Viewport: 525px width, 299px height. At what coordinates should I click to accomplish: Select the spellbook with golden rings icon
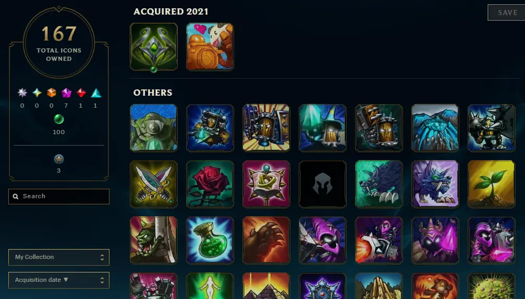pos(266,184)
